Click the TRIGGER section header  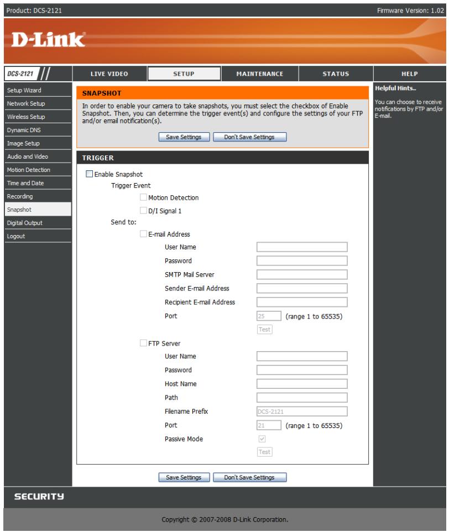[222, 158]
